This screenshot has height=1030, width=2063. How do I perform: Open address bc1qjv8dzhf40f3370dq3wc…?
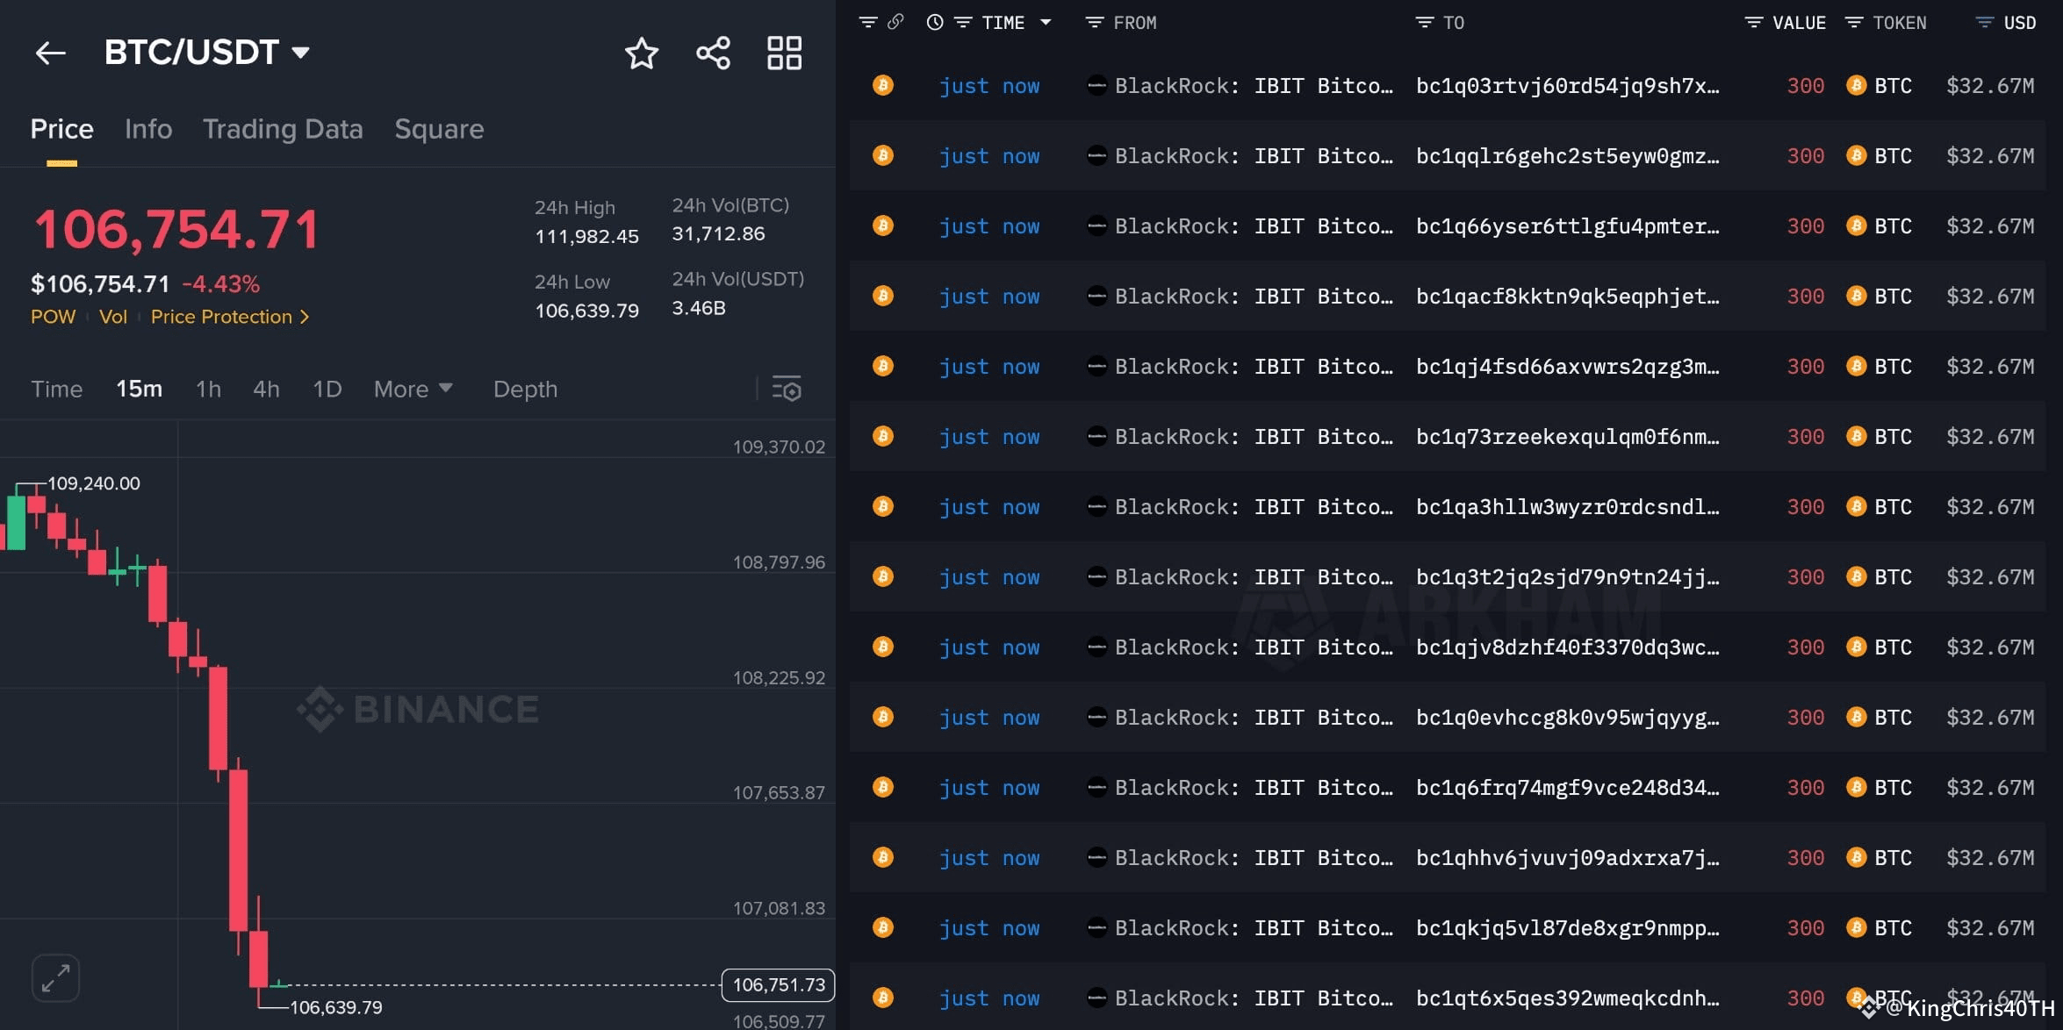click(x=1568, y=647)
